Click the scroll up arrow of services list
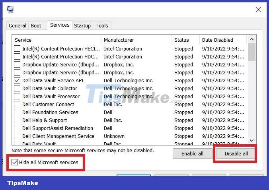Viewport: 269px width, 190px height. (x=251, y=39)
